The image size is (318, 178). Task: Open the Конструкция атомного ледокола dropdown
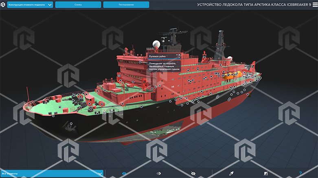pos(30,4)
